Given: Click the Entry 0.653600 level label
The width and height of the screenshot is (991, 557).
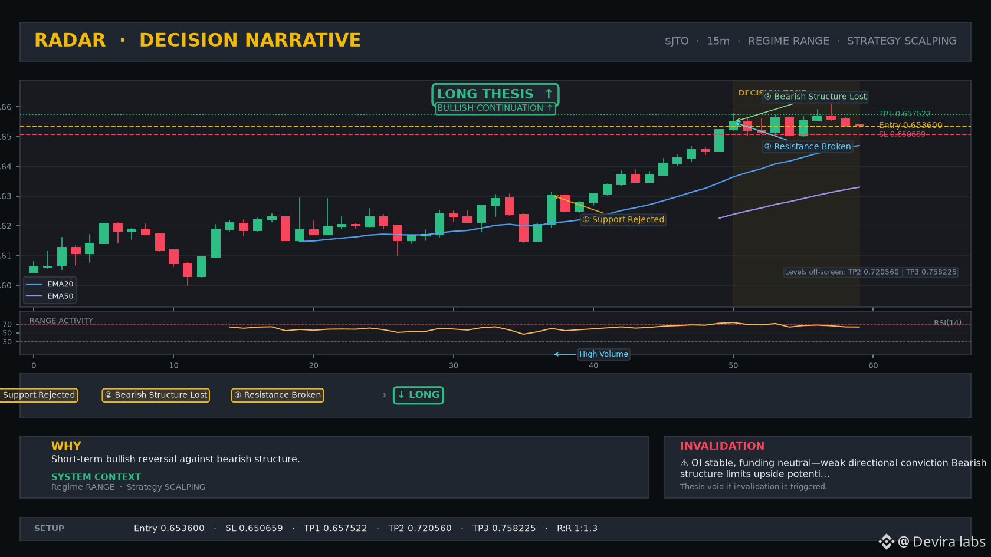Looking at the screenshot, I should coord(910,126).
